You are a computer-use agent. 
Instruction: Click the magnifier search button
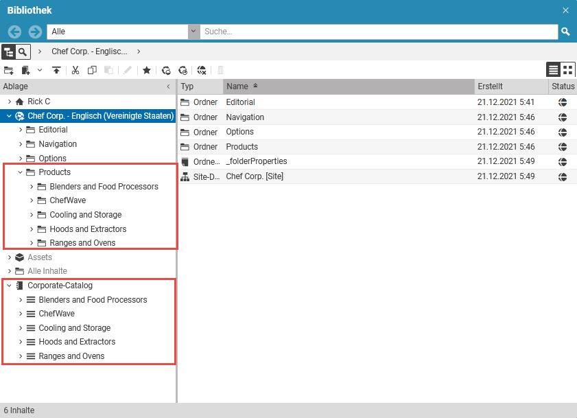(x=565, y=32)
